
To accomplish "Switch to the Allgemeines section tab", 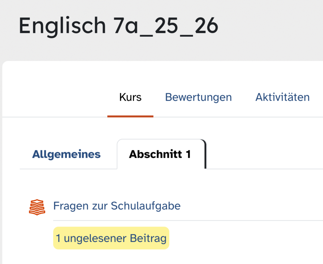I will pyautogui.click(x=66, y=154).
